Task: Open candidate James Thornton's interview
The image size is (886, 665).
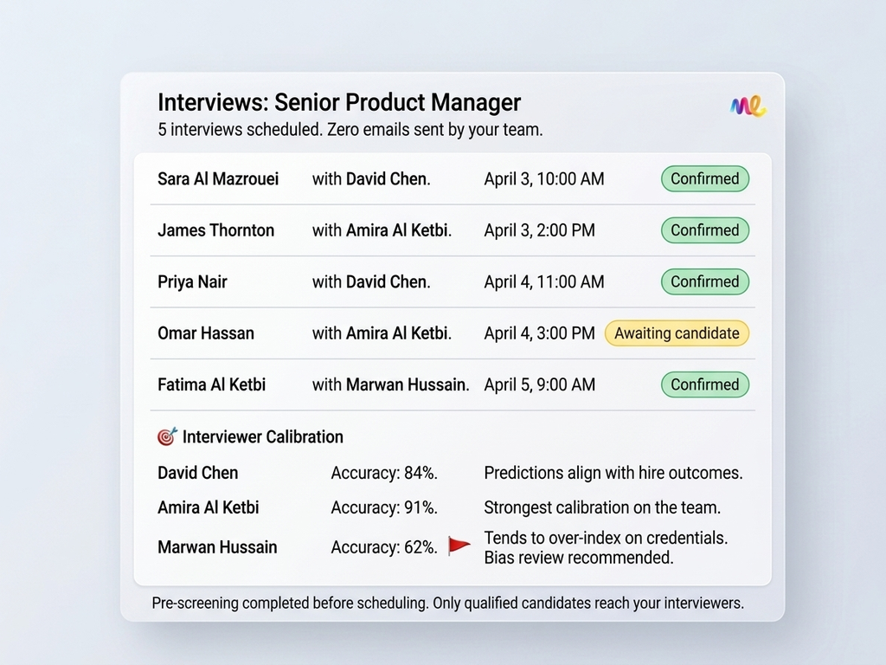Action: [x=215, y=230]
